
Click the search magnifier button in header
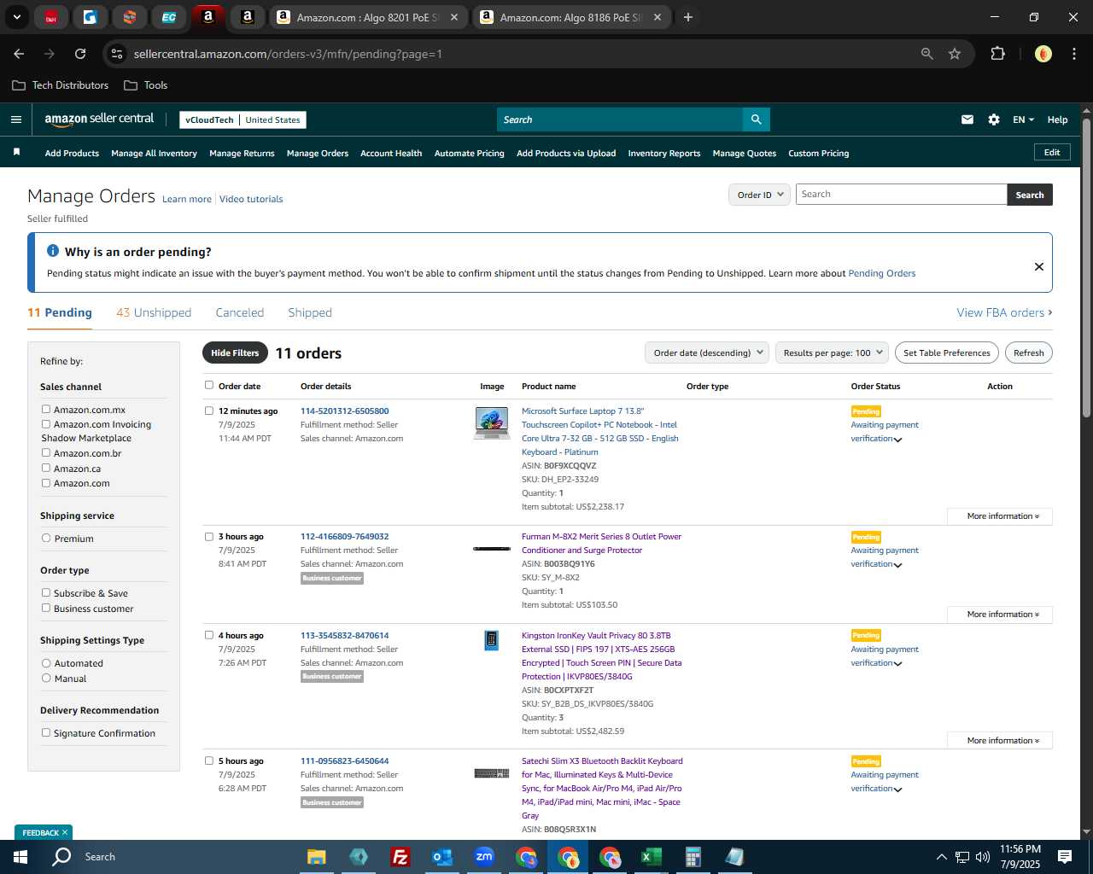756,119
